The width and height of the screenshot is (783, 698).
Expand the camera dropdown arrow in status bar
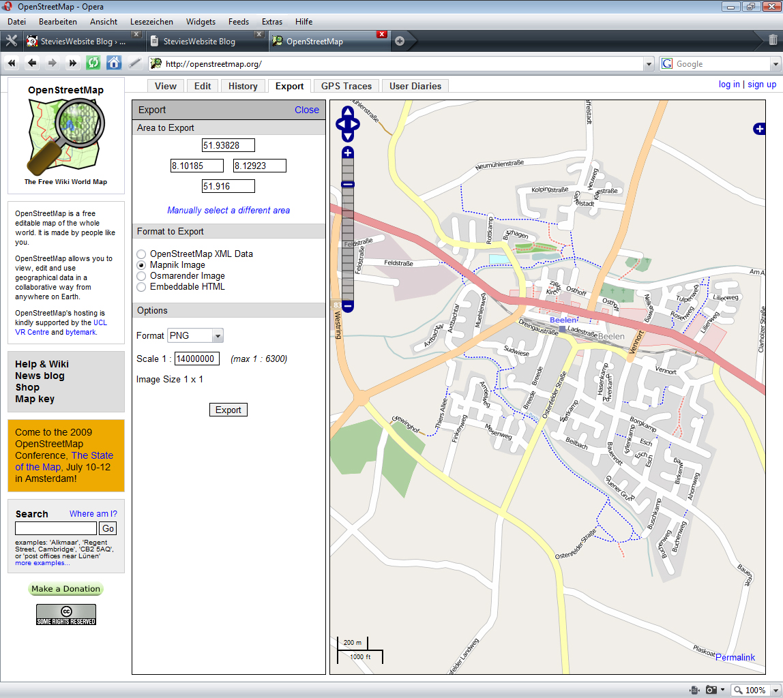coord(722,690)
